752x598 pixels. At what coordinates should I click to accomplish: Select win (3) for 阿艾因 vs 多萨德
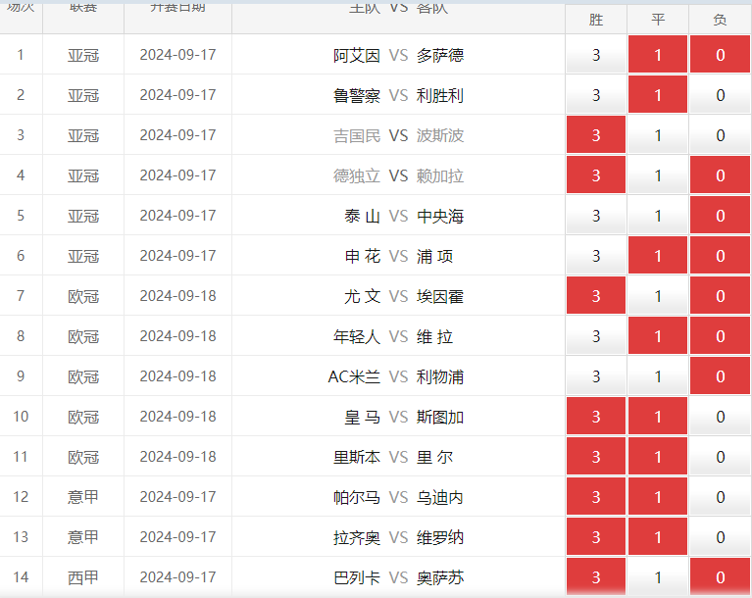pos(596,55)
